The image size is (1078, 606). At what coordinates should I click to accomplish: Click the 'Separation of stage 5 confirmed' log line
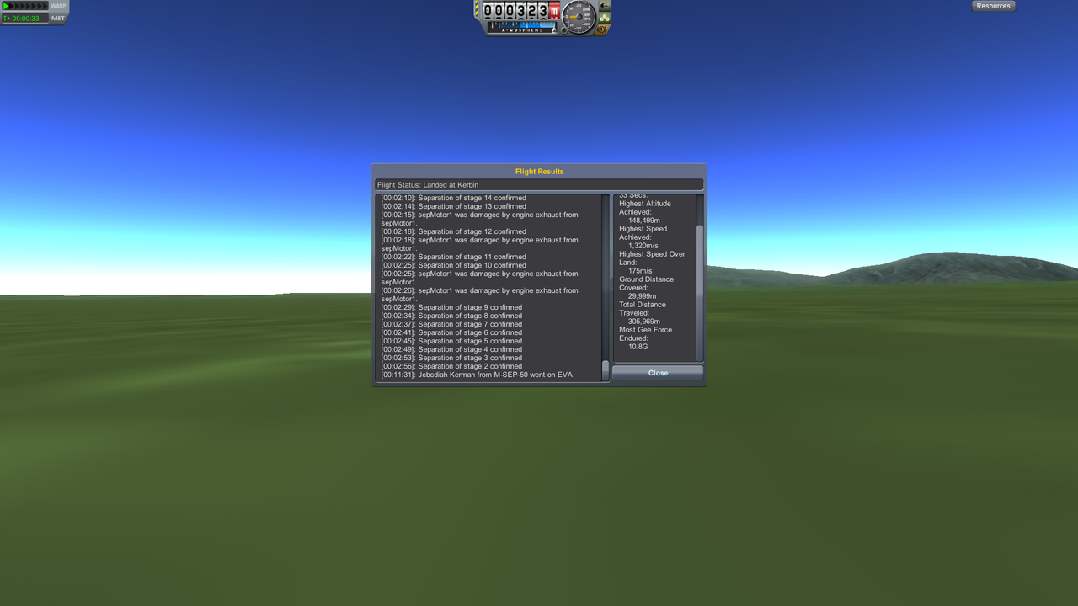coord(451,341)
